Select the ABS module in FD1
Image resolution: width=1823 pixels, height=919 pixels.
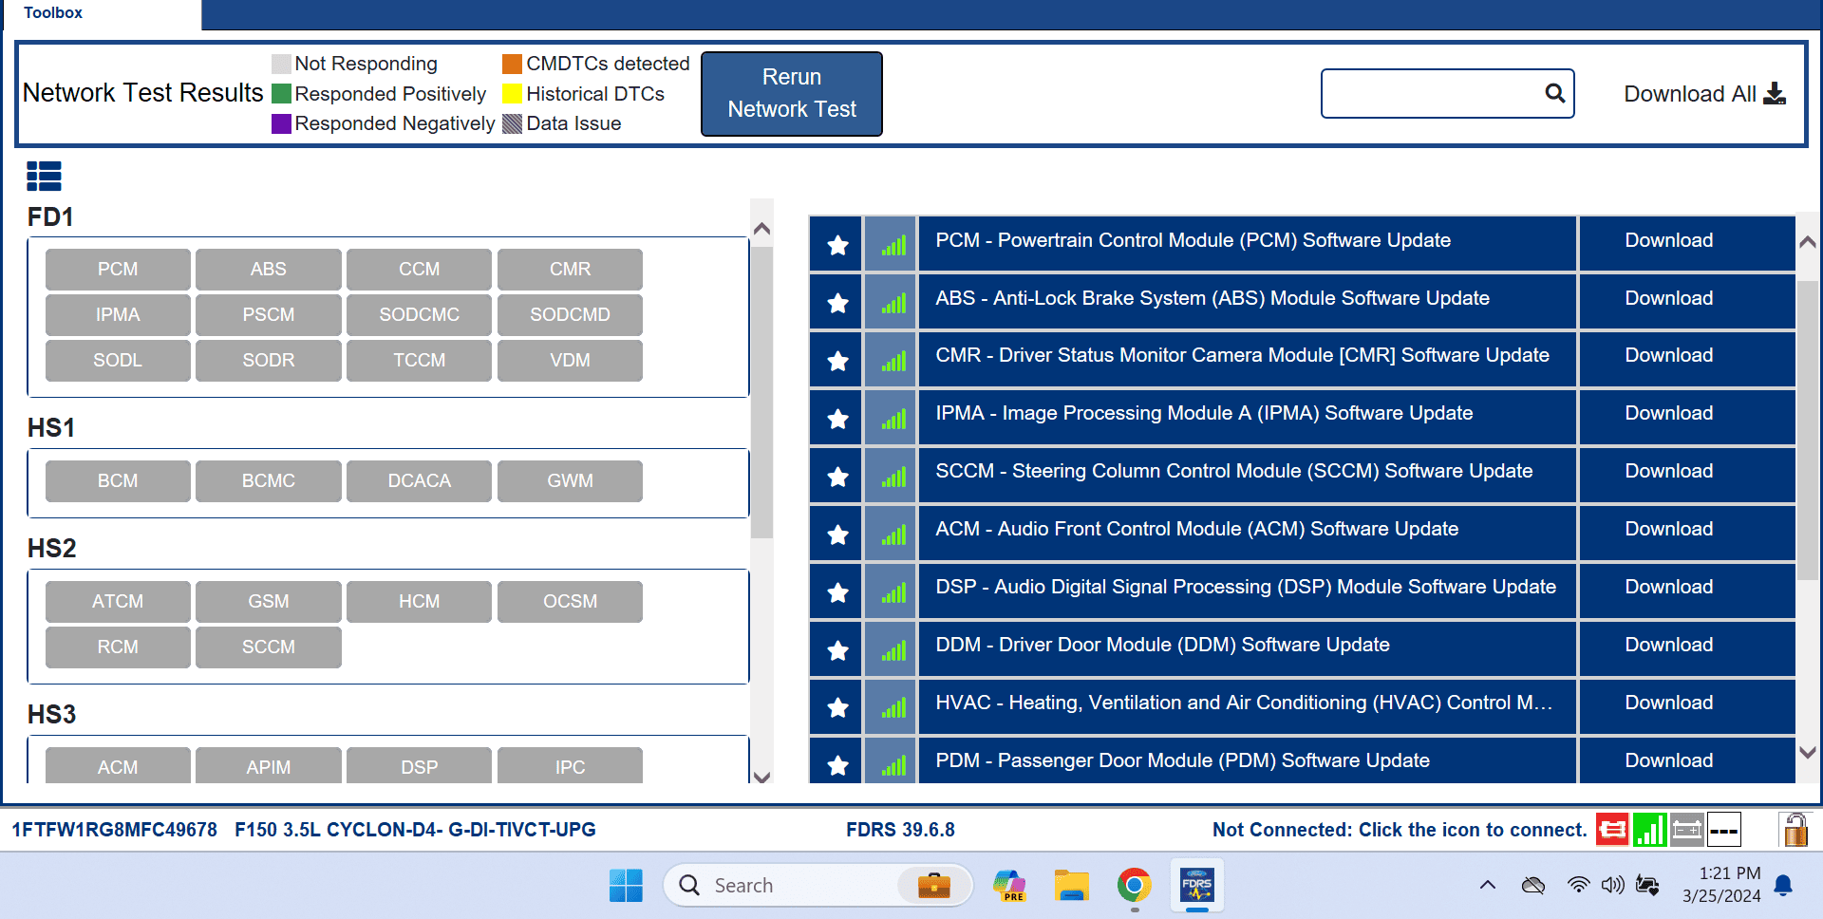(269, 269)
